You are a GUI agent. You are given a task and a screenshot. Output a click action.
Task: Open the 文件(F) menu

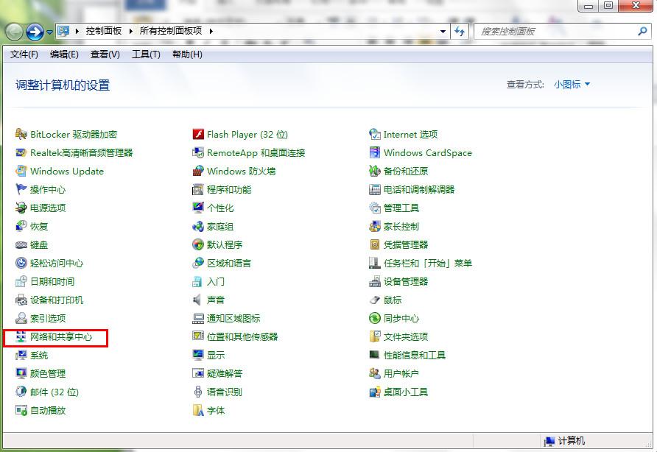(x=23, y=54)
